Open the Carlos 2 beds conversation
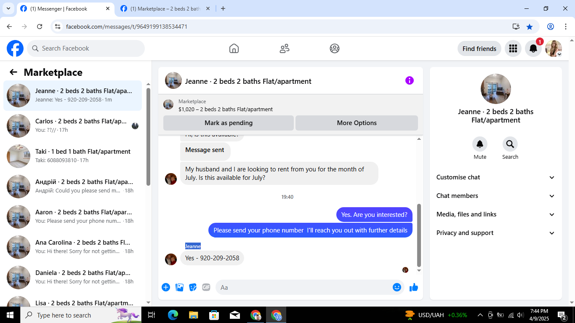 [x=73, y=126]
